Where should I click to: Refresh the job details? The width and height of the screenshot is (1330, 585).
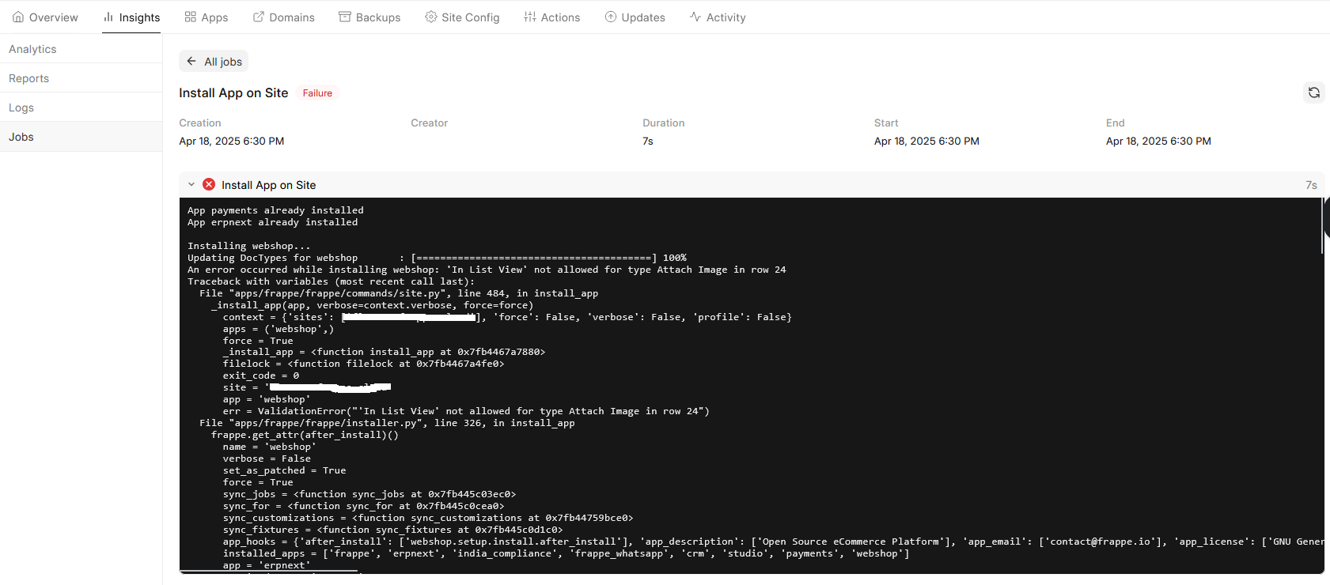1313,92
